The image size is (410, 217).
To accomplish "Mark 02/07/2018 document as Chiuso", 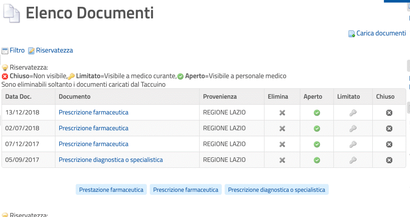I will tap(389, 128).
